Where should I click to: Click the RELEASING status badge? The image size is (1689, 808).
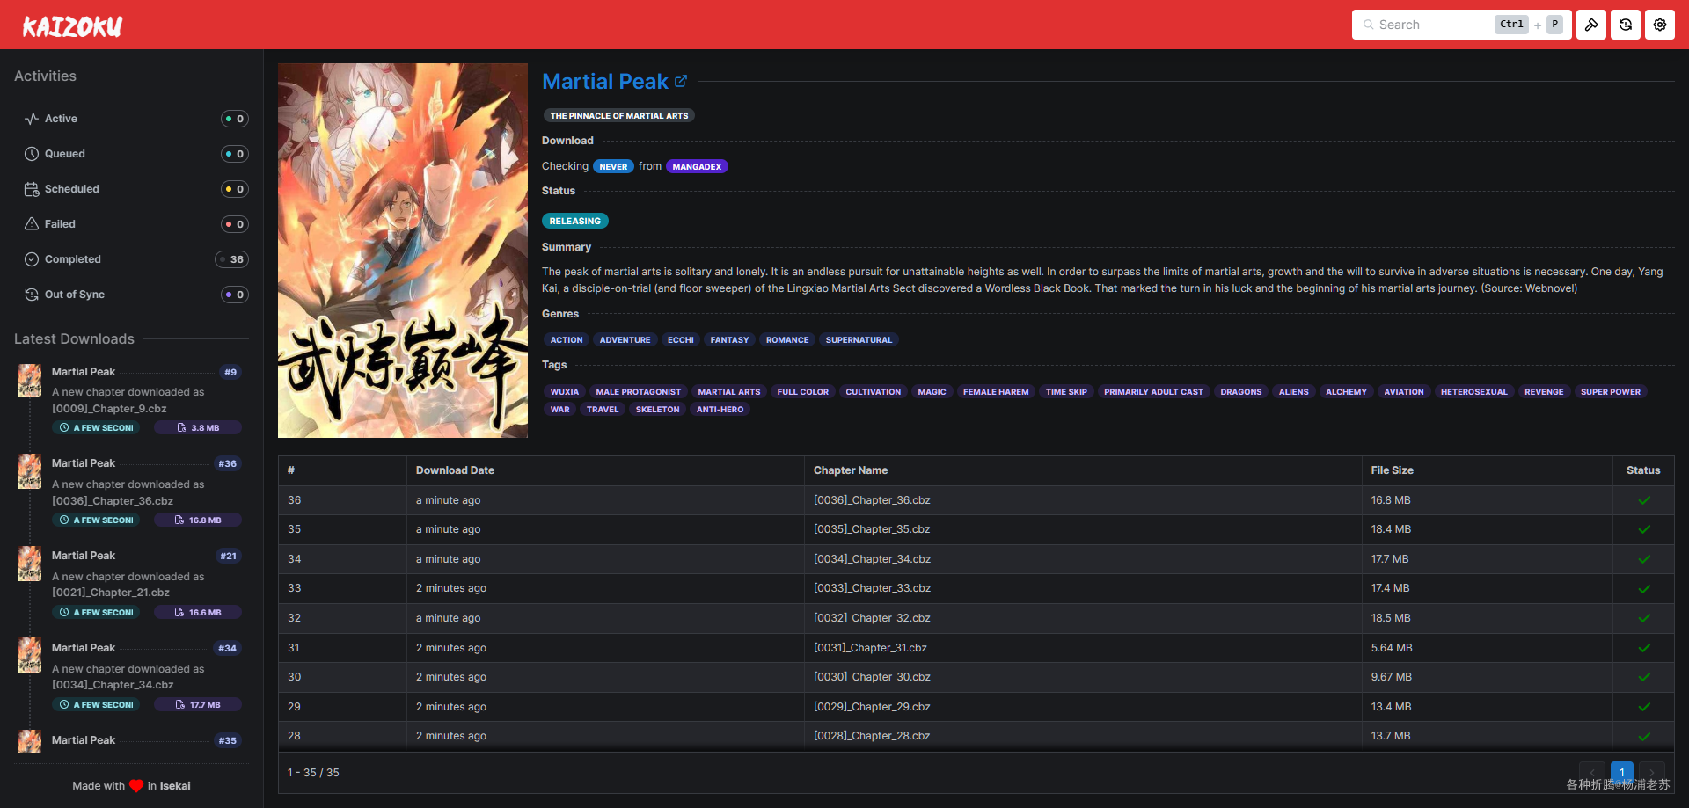click(574, 221)
